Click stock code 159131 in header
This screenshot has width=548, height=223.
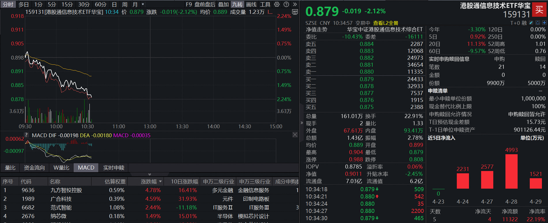[516, 14]
